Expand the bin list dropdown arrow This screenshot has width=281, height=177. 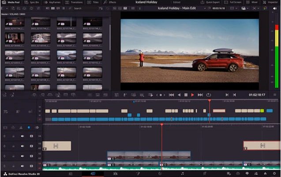coord(7,8)
